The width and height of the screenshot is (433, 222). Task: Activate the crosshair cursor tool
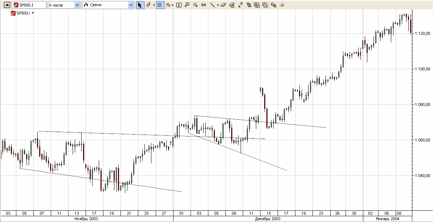coord(148,5)
